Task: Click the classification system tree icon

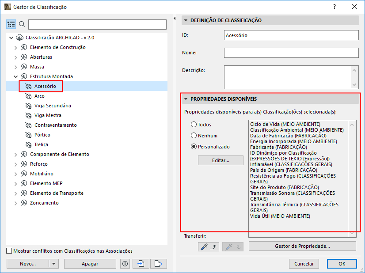Action: [19, 38]
